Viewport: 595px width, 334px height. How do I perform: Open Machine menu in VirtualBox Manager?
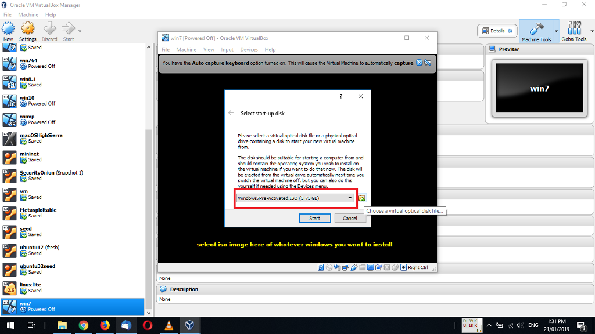(28, 14)
